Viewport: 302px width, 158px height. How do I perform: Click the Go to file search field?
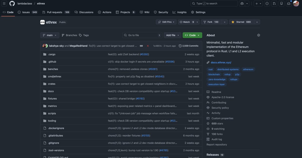[x=142, y=35]
